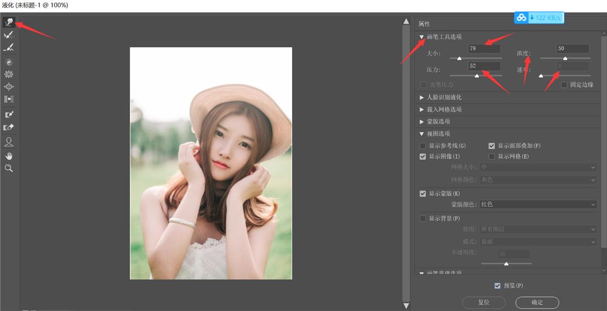Open the 蒙版颜色 dropdown showing 红色
Viewport: 607px width, 311px height.
(x=538, y=205)
